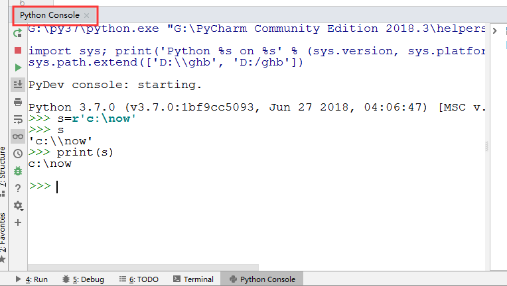Viewport: 507px width, 286px height.
Task: Expand the variables pane chevron arrow
Action: coord(494,31)
